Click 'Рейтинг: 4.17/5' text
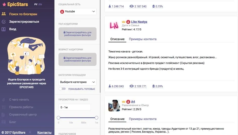 pyautogui.click(x=132, y=29)
